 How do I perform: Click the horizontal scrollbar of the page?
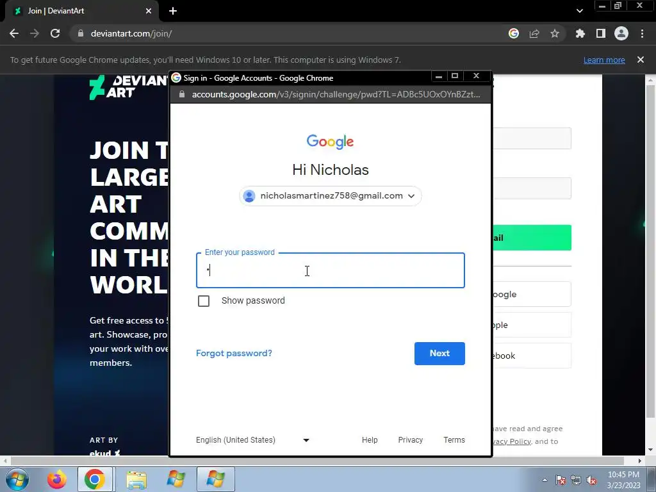click(x=317, y=461)
